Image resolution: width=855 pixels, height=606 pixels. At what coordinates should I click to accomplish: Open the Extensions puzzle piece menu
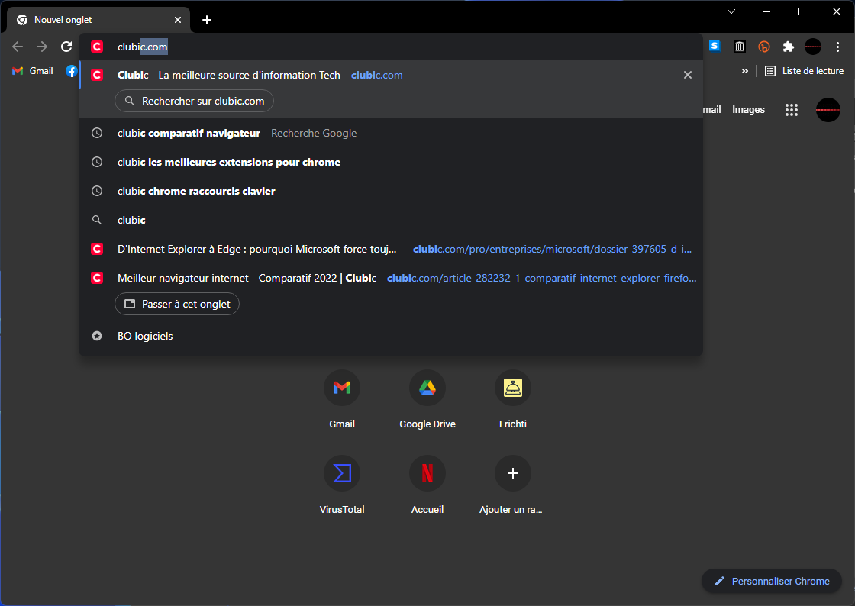[x=789, y=47]
